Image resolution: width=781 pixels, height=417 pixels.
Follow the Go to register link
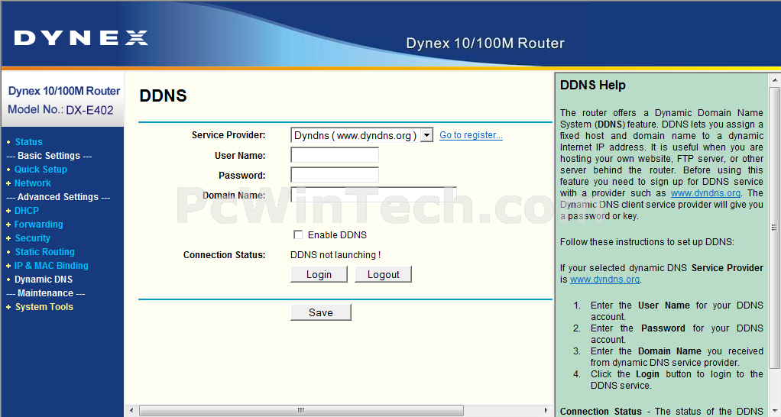pyautogui.click(x=471, y=135)
